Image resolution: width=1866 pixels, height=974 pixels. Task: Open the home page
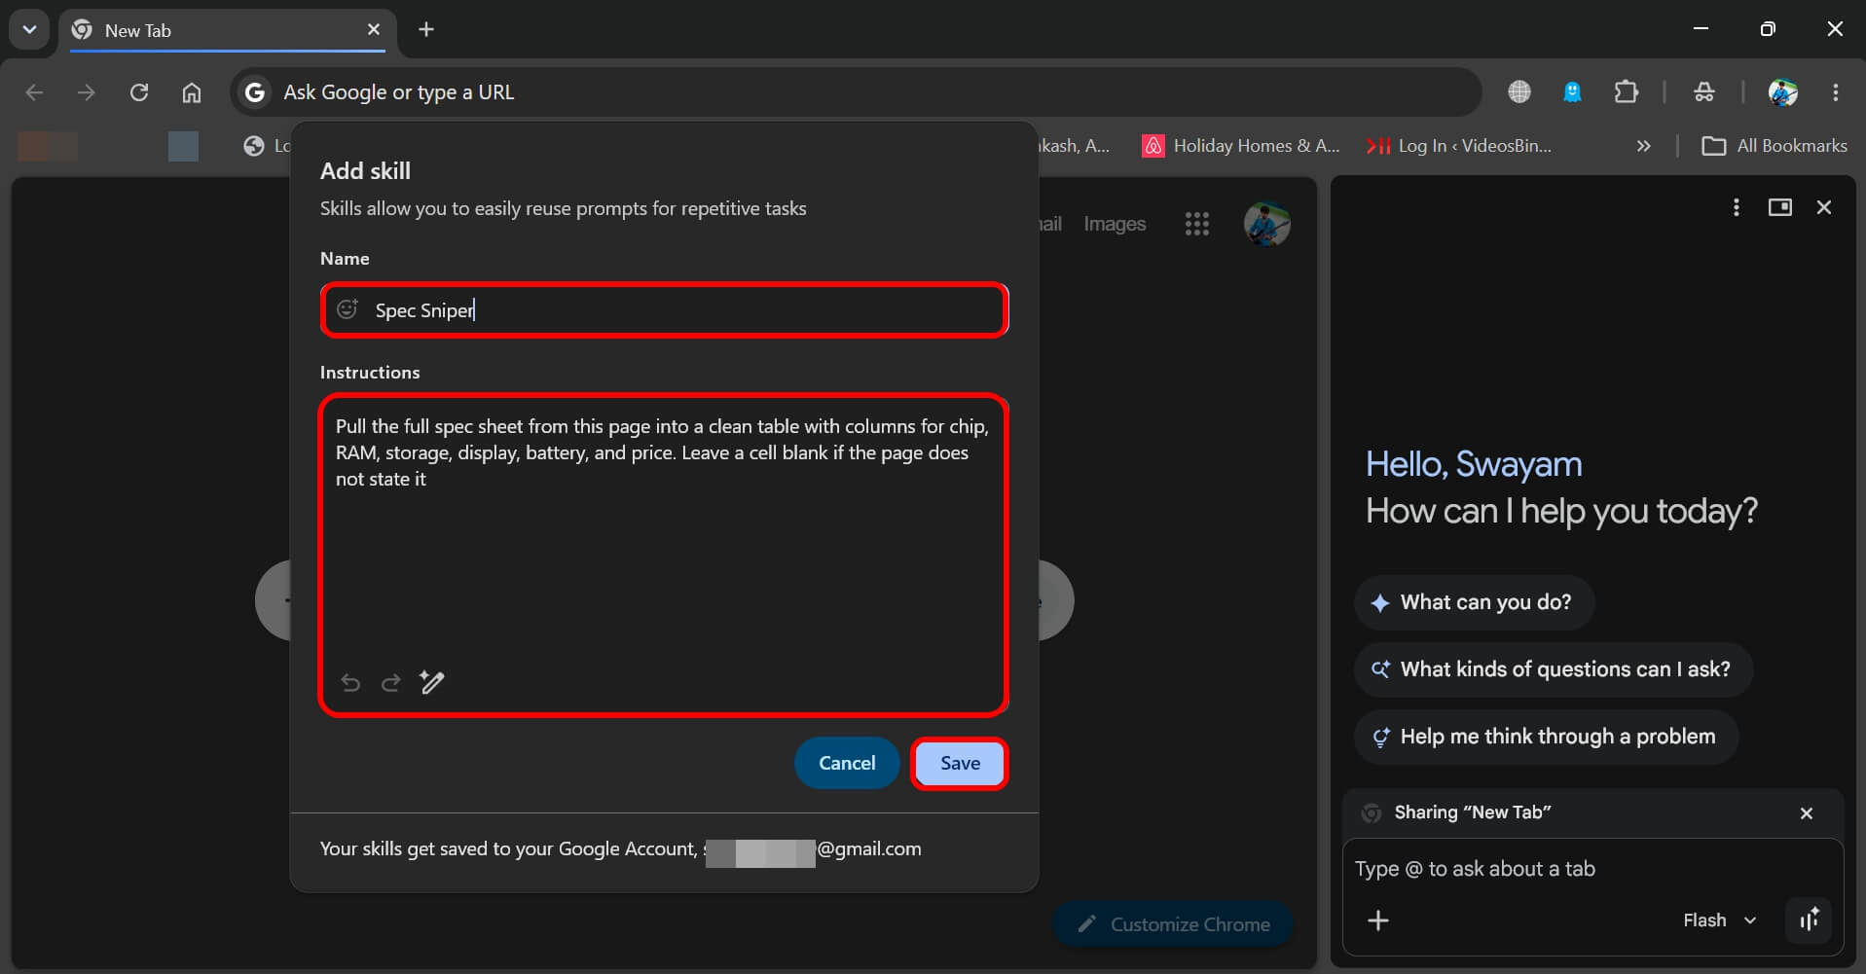tap(192, 92)
